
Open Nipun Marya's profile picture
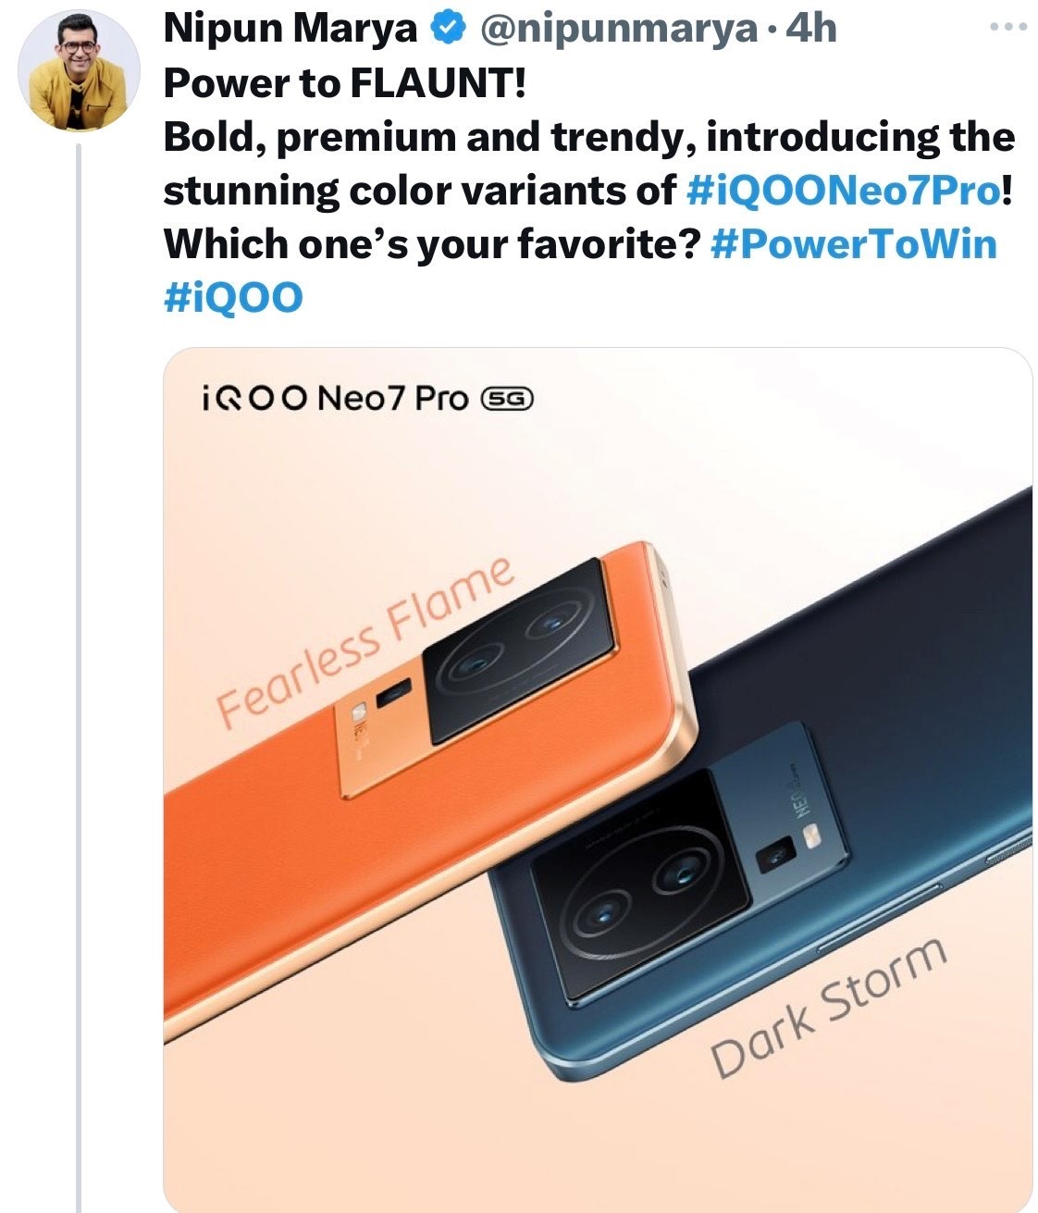tap(79, 72)
